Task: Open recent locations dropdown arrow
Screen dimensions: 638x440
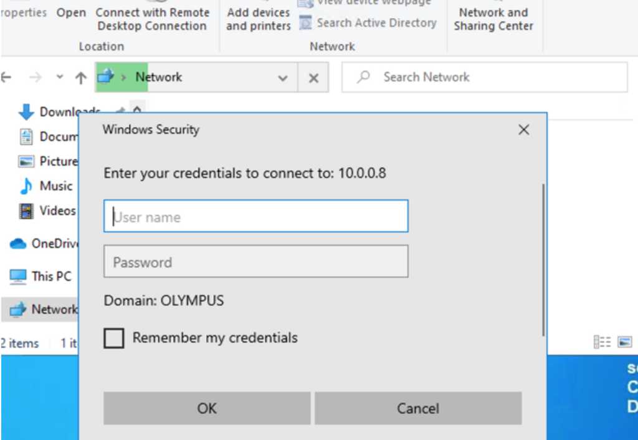Action: 60,77
